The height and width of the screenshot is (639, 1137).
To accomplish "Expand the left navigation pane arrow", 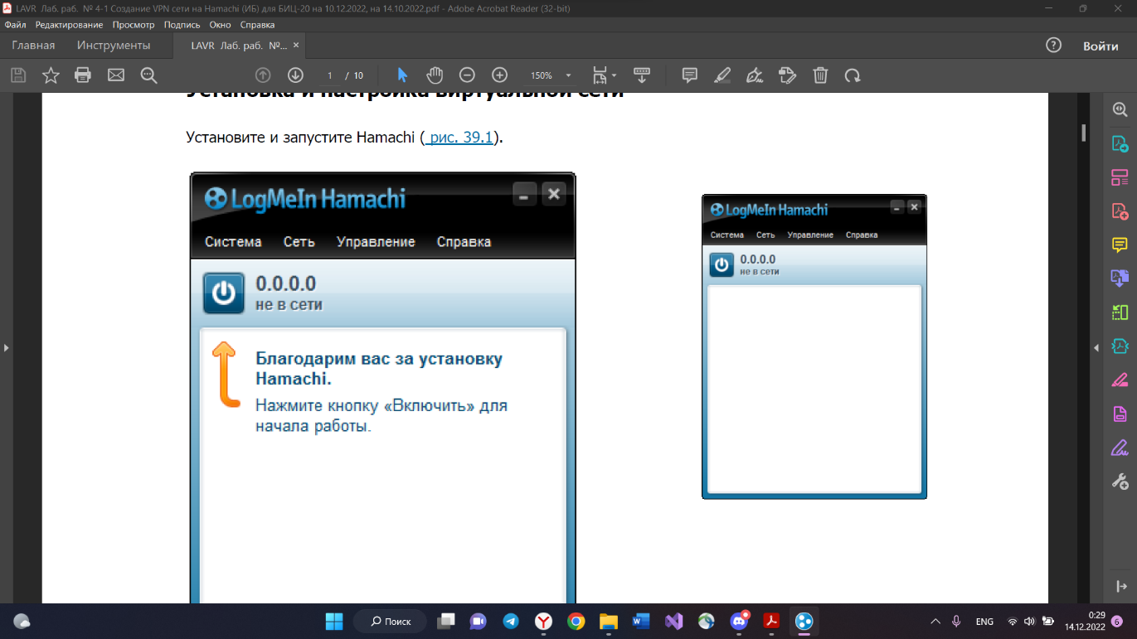I will coord(6,348).
